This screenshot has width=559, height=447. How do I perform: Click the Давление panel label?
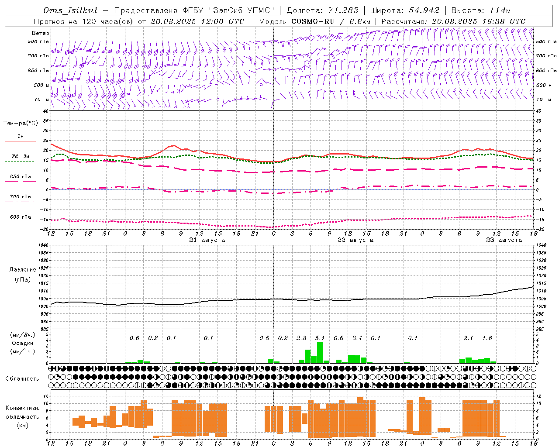tap(23, 270)
